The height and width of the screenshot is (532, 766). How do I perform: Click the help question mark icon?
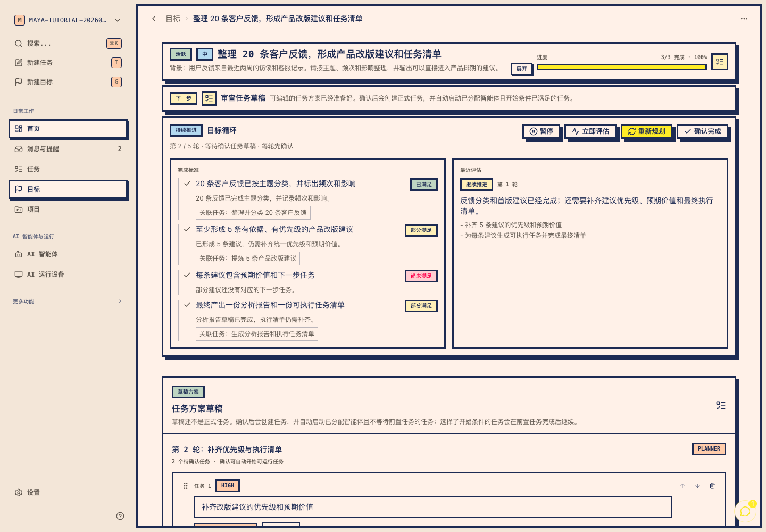(120, 516)
